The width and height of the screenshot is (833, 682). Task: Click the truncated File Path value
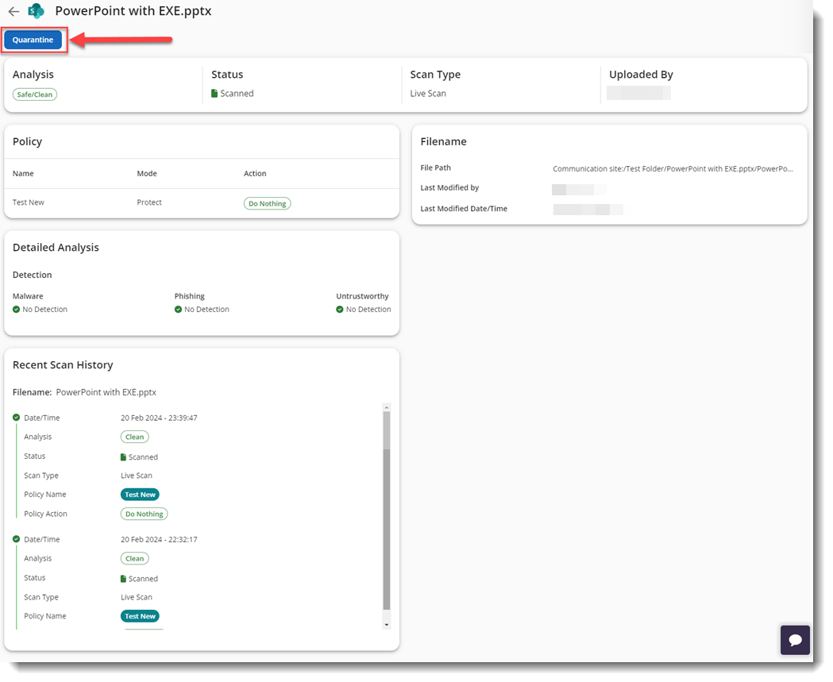(673, 168)
